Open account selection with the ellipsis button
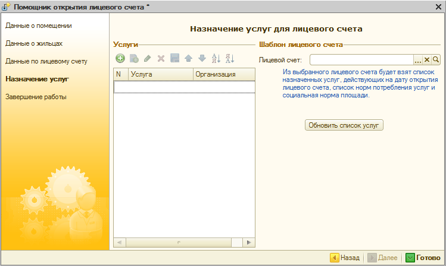This screenshot has width=446, height=266. (417, 60)
